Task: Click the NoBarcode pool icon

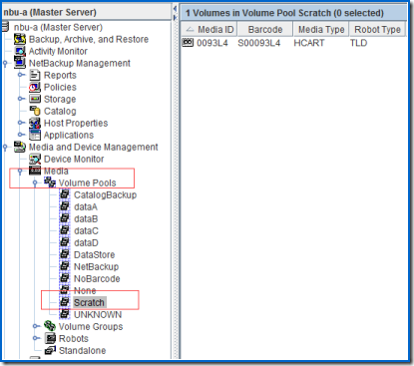Action: [x=65, y=278]
